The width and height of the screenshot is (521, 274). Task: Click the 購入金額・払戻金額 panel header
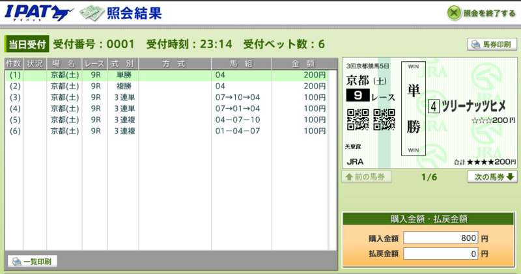click(x=429, y=219)
